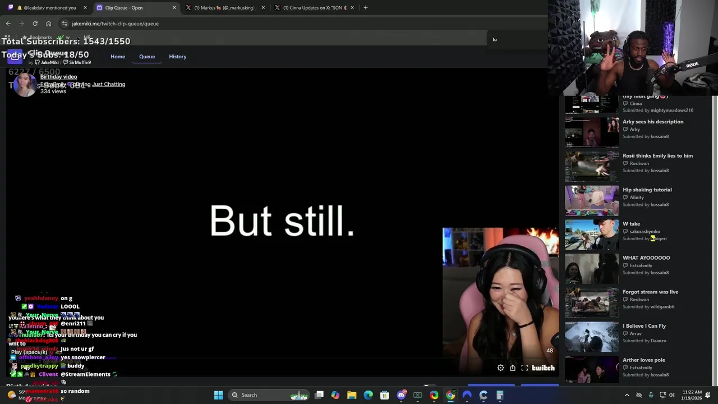Open the microphone tray icon
This screenshot has height=404, width=718.
tap(651, 395)
